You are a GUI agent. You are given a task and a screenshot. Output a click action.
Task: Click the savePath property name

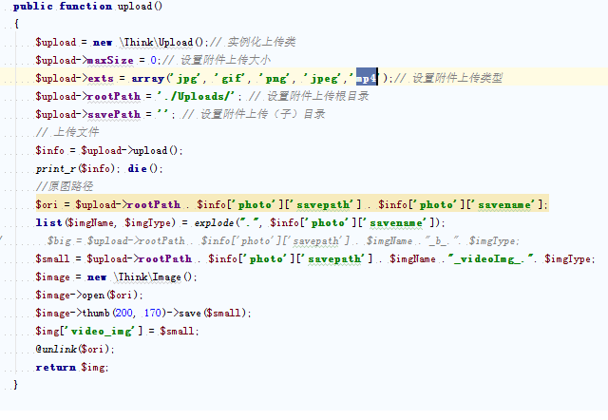(113, 114)
